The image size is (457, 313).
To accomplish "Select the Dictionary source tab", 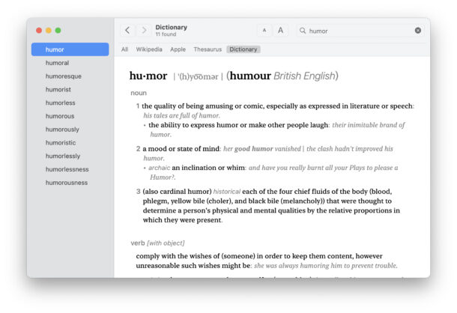I will coord(243,49).
